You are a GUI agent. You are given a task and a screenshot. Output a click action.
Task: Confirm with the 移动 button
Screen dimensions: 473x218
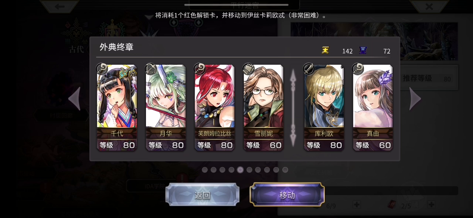pos(287,195)
